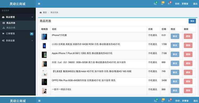Select 商品管理 in the sidebar
Viewport: 199px width, 103px height.
10,17
